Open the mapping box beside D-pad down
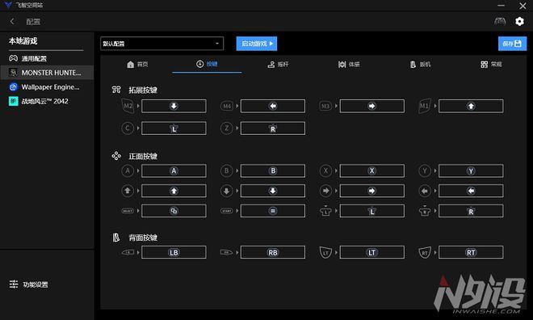533x320 pixels. (273, 191)
